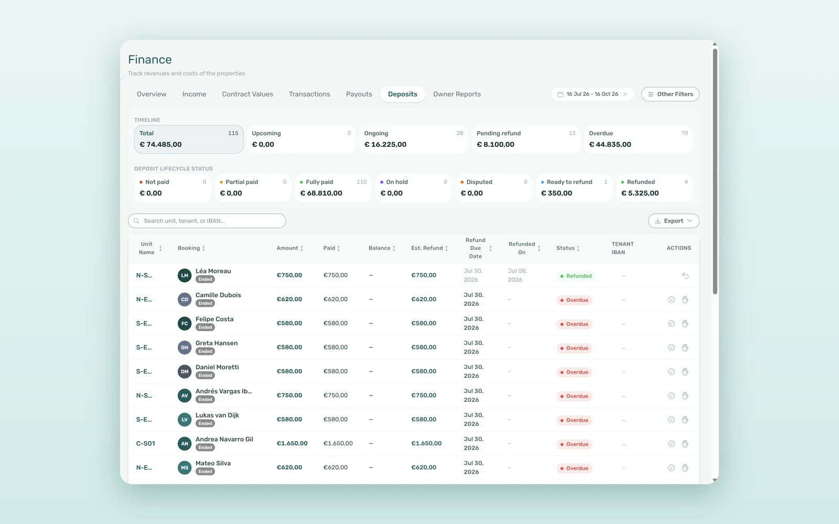This screenshot has height=524, width=839.
Task: Open the Transactions tab
Action: [x=309, y=94]
